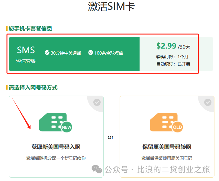Viewport: 219px width, 181px height.
Task: Select the orange OLD SIM card icon
Action: 166,122
